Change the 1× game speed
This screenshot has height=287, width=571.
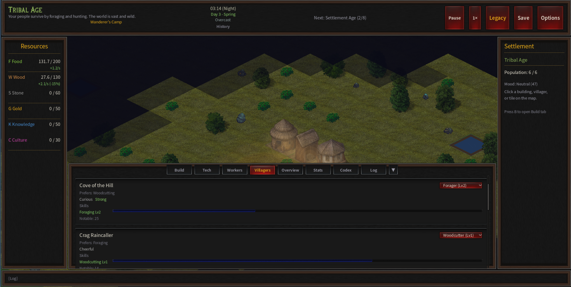[x=475, y=18]
